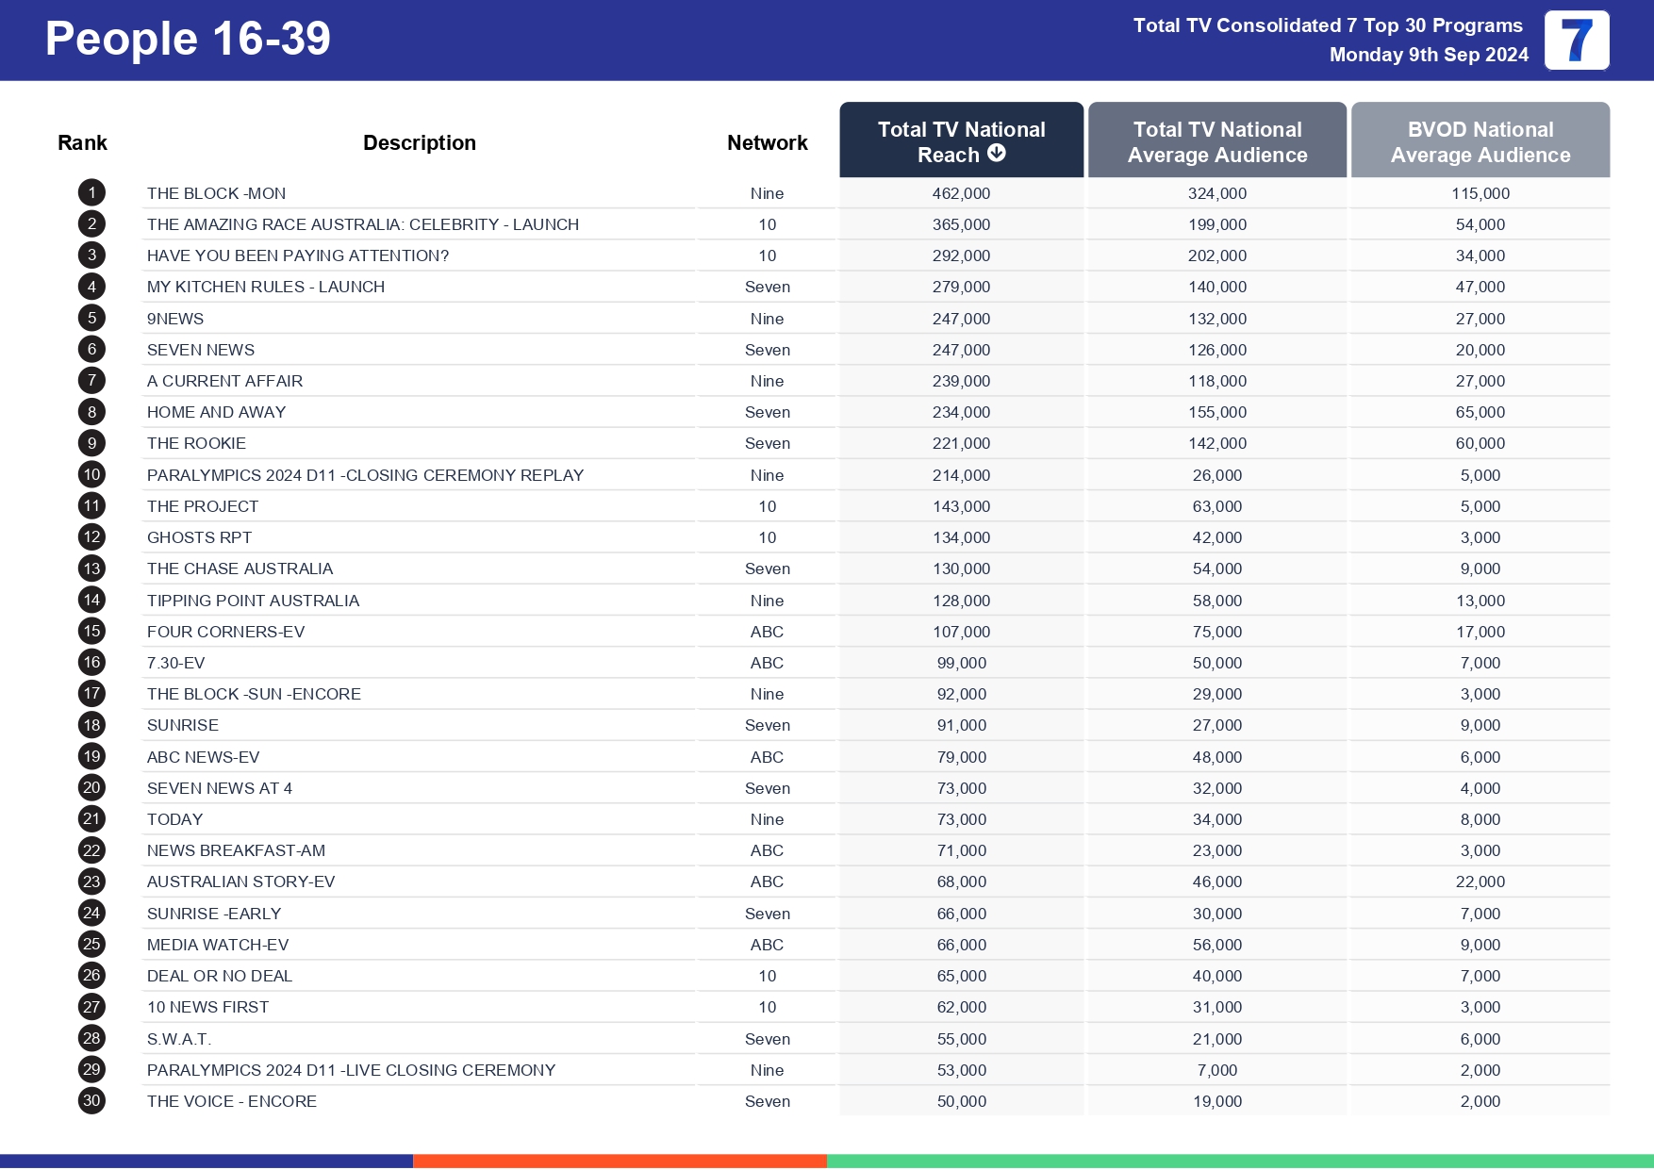Screen dimensions: 1654x1170
Task: Select the rank 22 badge for NEWS BREAKFAST-AM
Action: tap(91, 849)
